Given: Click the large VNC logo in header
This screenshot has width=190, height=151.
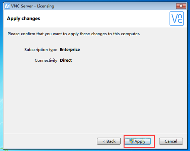Looking at the screenshot, I should (x=177, y=19).
